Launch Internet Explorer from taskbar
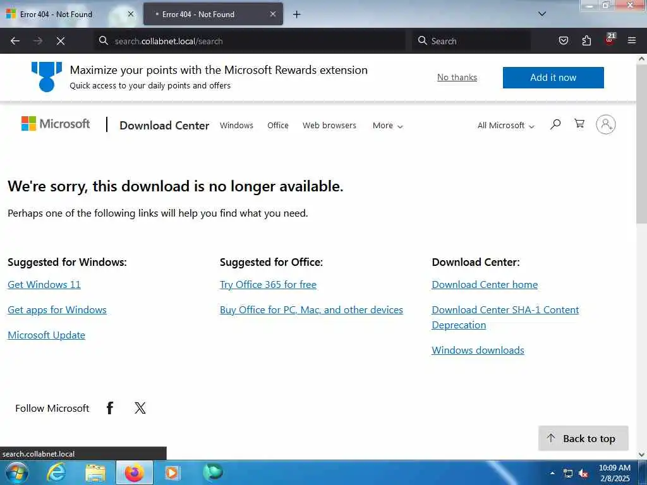The width and height of the screenshot is (647, 485). pyautogui.click(x=56, y=472)
